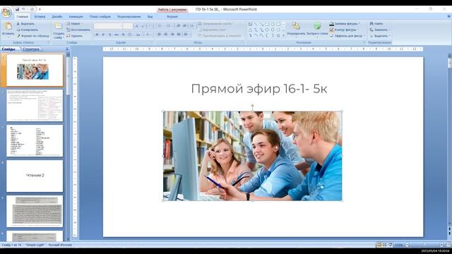Select the rectangle shape in gallery
The image size is (452, 254).
[267, 24]
